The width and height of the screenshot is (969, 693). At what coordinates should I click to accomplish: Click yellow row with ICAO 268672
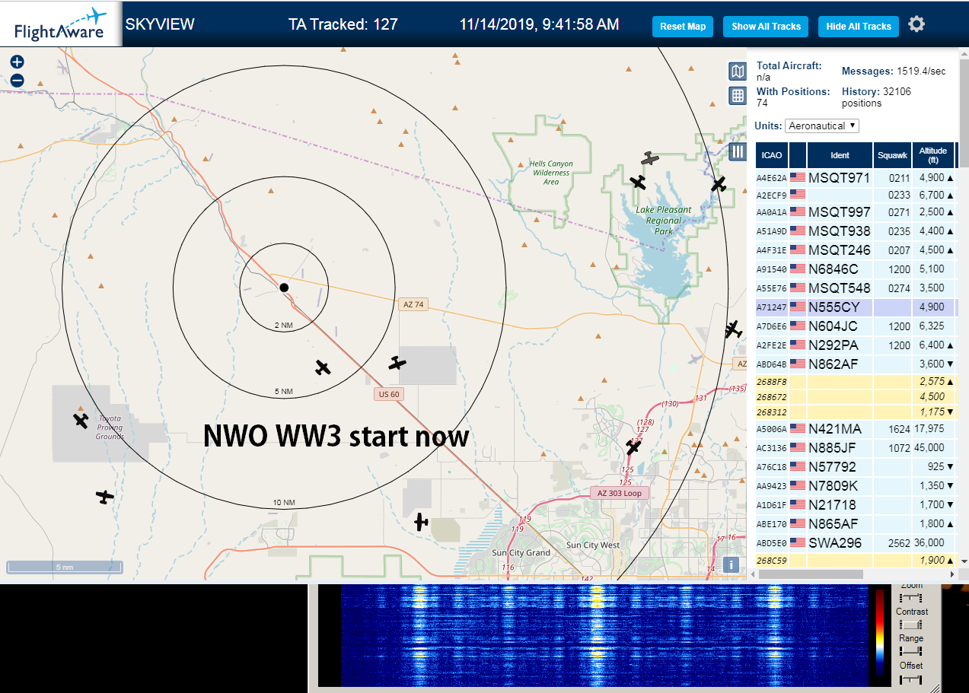(x=856, y=396)
